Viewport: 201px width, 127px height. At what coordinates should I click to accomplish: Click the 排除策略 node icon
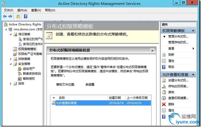[15, 59]
